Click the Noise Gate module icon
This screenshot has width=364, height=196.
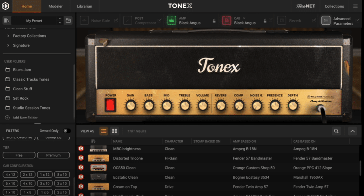pyautogui.click(x=84, y=21)
